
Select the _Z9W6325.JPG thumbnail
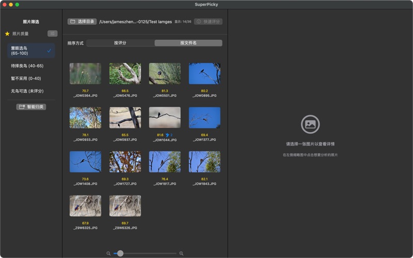85,205
